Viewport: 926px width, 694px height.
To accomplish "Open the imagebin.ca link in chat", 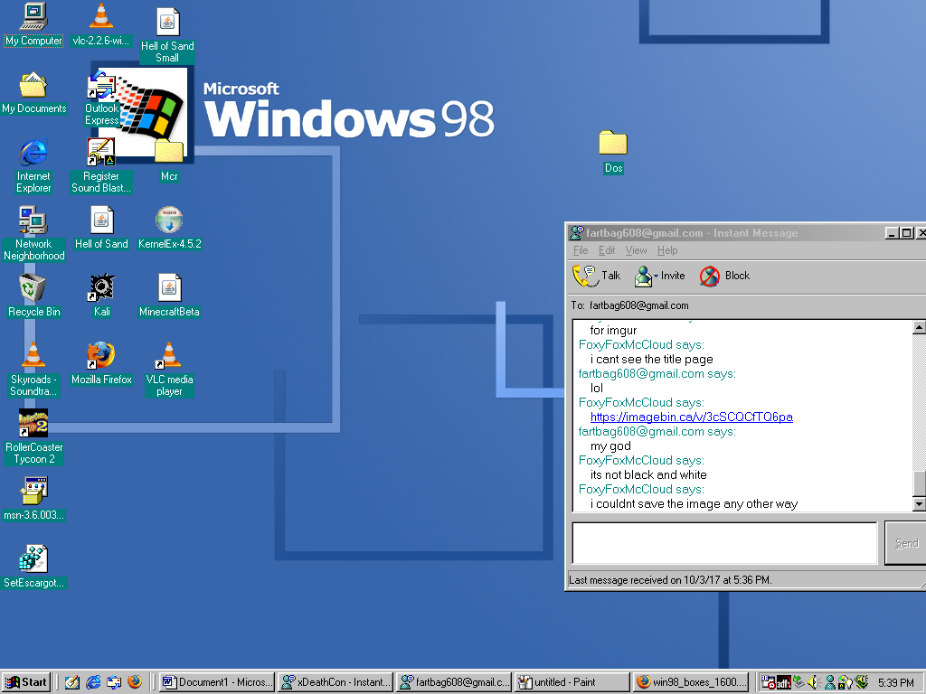I will coord(692,417).
